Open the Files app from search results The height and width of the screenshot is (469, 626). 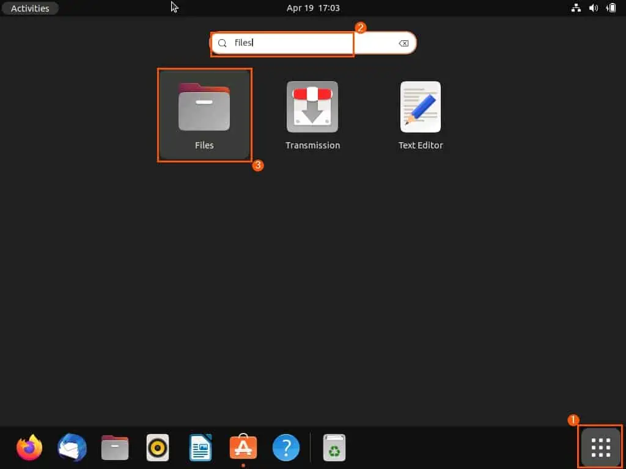pyautogui.click(x=204, y=114)
